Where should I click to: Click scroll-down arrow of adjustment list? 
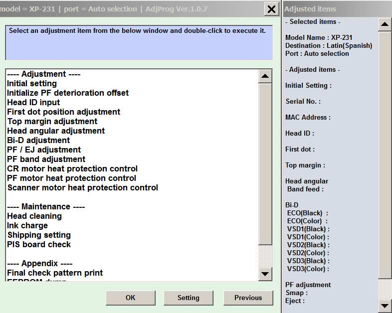(265, 274)
